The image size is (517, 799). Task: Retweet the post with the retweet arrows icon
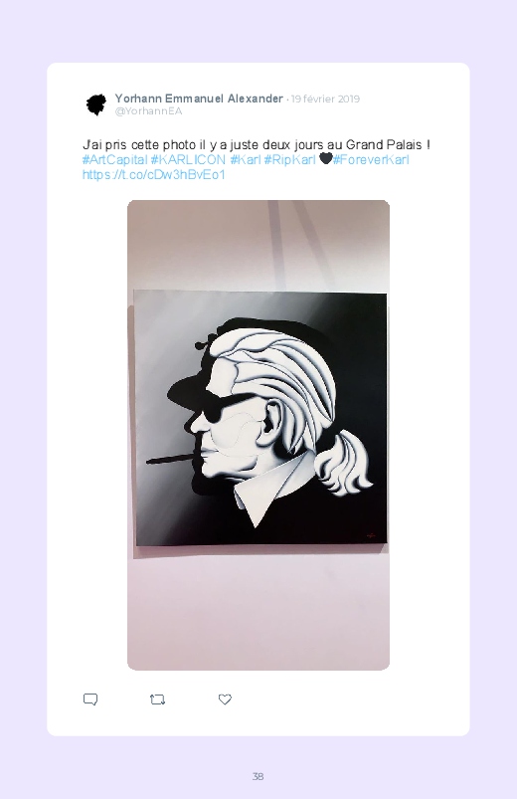coord(157,699)
